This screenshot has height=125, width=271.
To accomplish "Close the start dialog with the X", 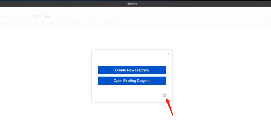I will 168,54.
